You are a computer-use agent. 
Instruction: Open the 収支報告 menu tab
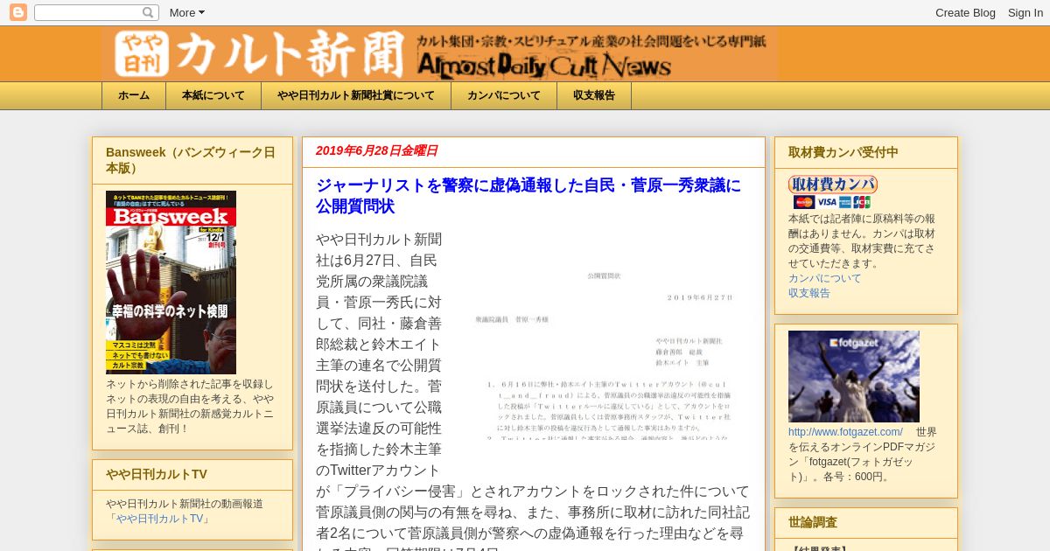coord(594,95)
